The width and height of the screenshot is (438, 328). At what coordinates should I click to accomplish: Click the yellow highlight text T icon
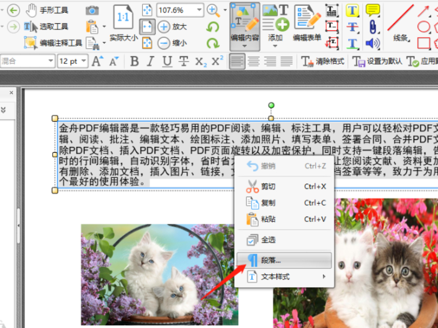pos(352,11)
